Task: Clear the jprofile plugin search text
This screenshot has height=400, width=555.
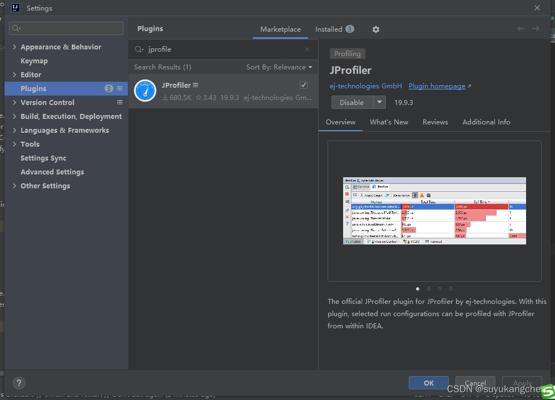Action: coord(307,49)
